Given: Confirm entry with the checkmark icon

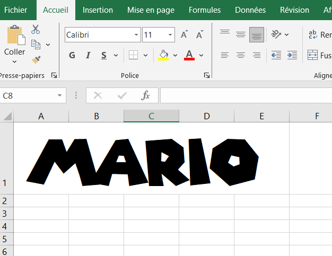Looking at the screenshot, I should (122, 95).
